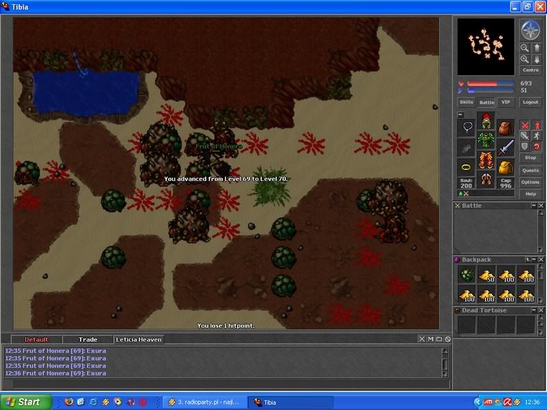Close the Dead Tortoise panel
547x410 pixels.
click(541, 310)
